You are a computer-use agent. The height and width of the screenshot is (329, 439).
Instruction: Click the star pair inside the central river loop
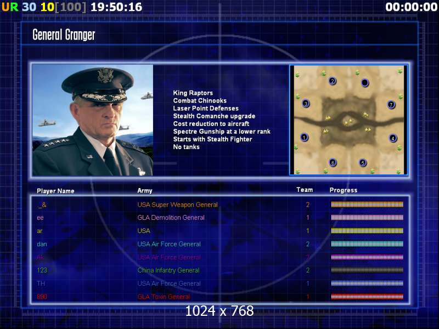(348, 122)
